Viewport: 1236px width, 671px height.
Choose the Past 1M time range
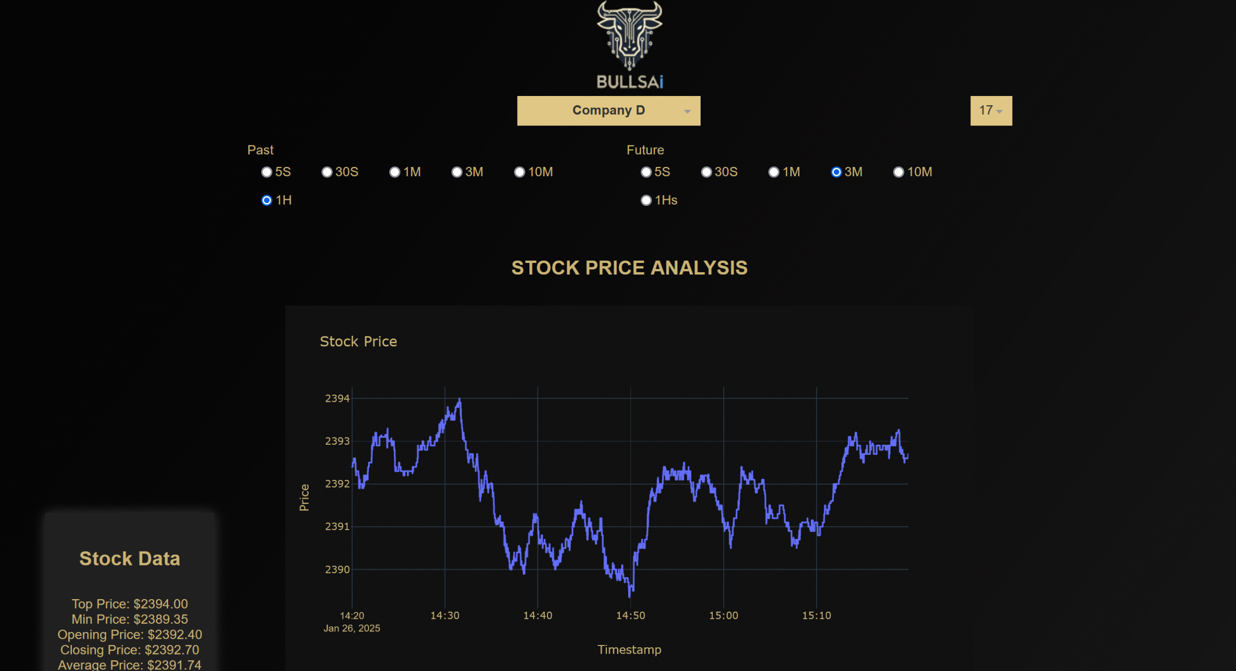(395, 172)
